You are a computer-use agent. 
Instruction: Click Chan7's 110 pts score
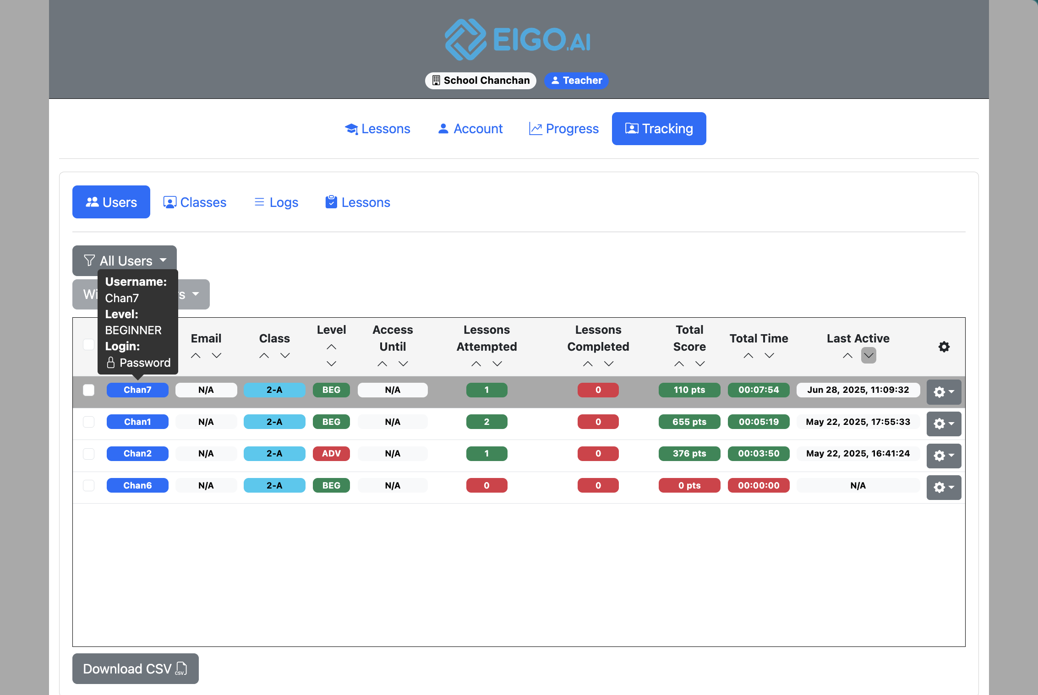689,390
